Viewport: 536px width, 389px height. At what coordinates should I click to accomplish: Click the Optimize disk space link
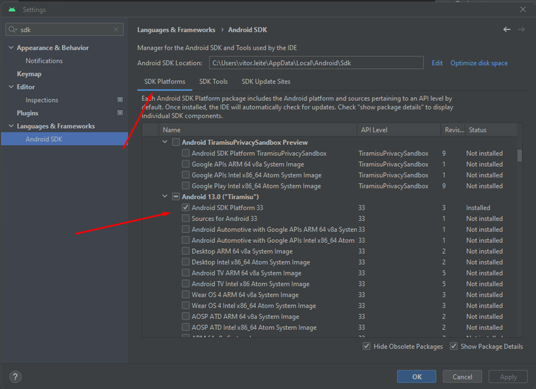[x=479, y=63]
